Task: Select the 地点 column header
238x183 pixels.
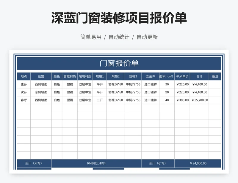Action: point(24,76)
